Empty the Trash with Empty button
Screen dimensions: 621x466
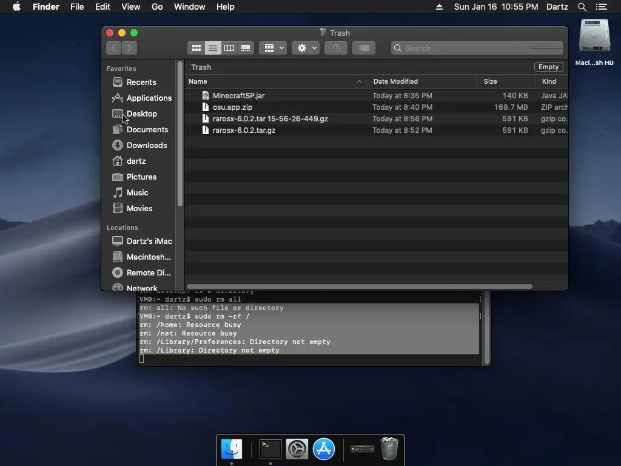point(548,67)
